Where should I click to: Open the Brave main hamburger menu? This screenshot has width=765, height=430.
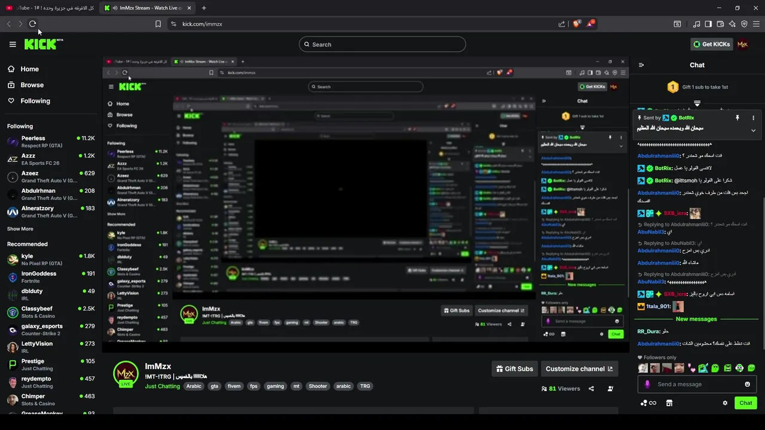(x=756, y=24)
